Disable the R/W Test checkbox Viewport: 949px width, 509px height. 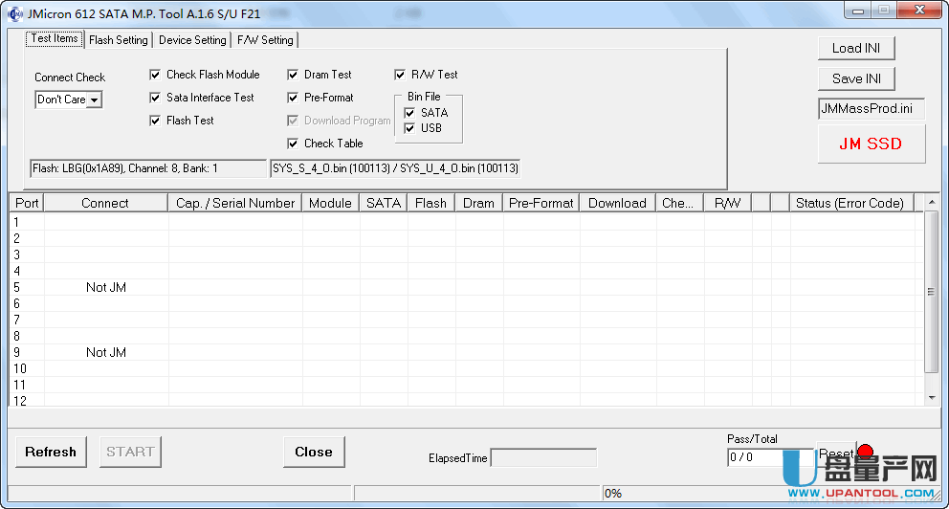pyautogui.click(x=400, y=75)
